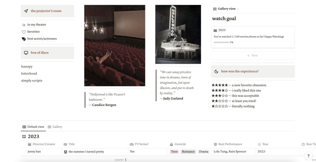This screenshot has height=162, width=316.
Task: Click the page icon of the summer i turned pretty
Action: [x=65, y=152]
